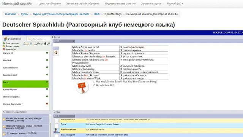Click the Гость avatar in chat
Viewport: 243px width, 137px height.
click(57, 126)
